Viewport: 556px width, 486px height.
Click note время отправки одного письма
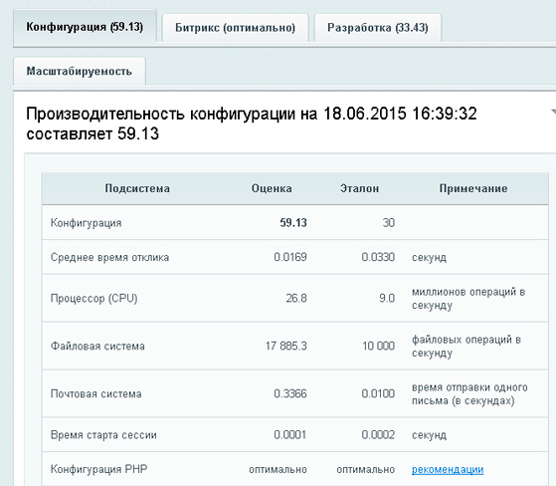[469, 394]
